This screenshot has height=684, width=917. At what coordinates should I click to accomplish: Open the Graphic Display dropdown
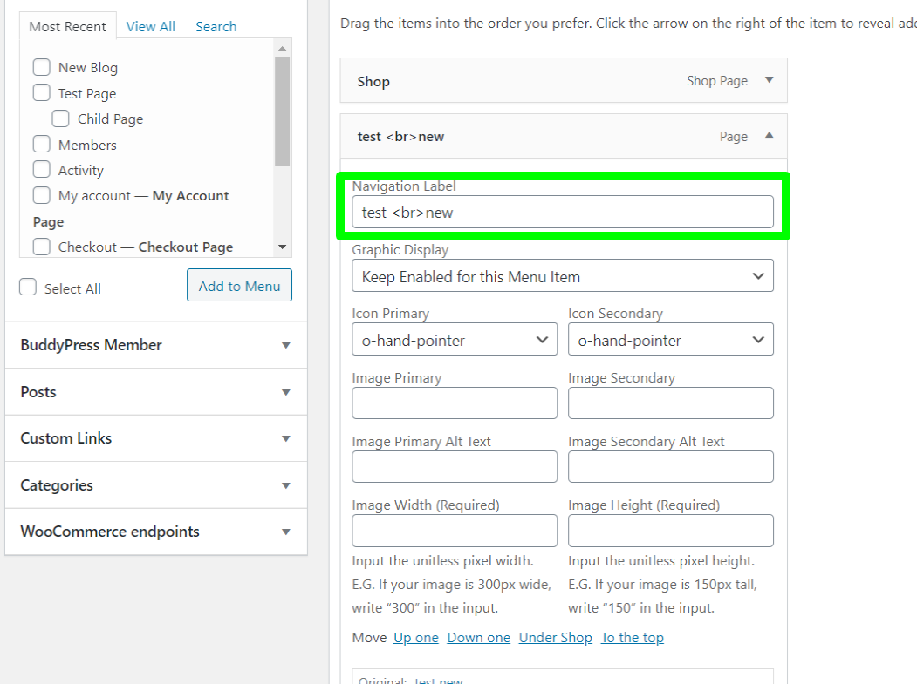[563, 275]
